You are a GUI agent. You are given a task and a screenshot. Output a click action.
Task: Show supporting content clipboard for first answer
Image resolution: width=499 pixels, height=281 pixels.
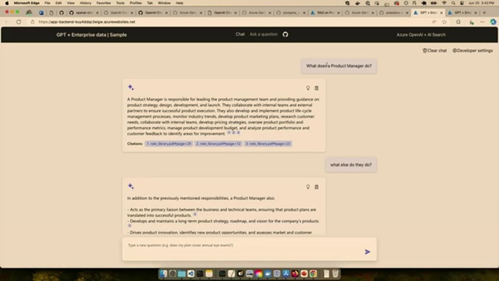point(316,88)
